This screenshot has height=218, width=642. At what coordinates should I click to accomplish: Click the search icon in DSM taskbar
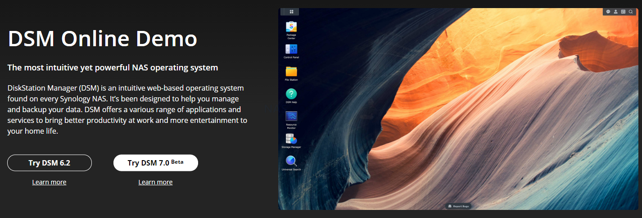click(631, 12)
